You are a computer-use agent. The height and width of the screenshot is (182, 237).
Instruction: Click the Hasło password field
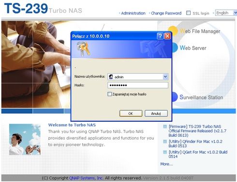tap(138, 85)
